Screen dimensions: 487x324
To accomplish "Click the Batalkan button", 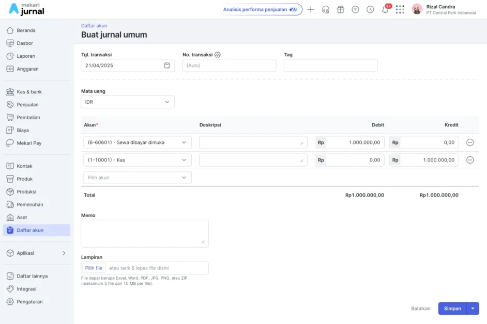I will [x=420, y=309].
